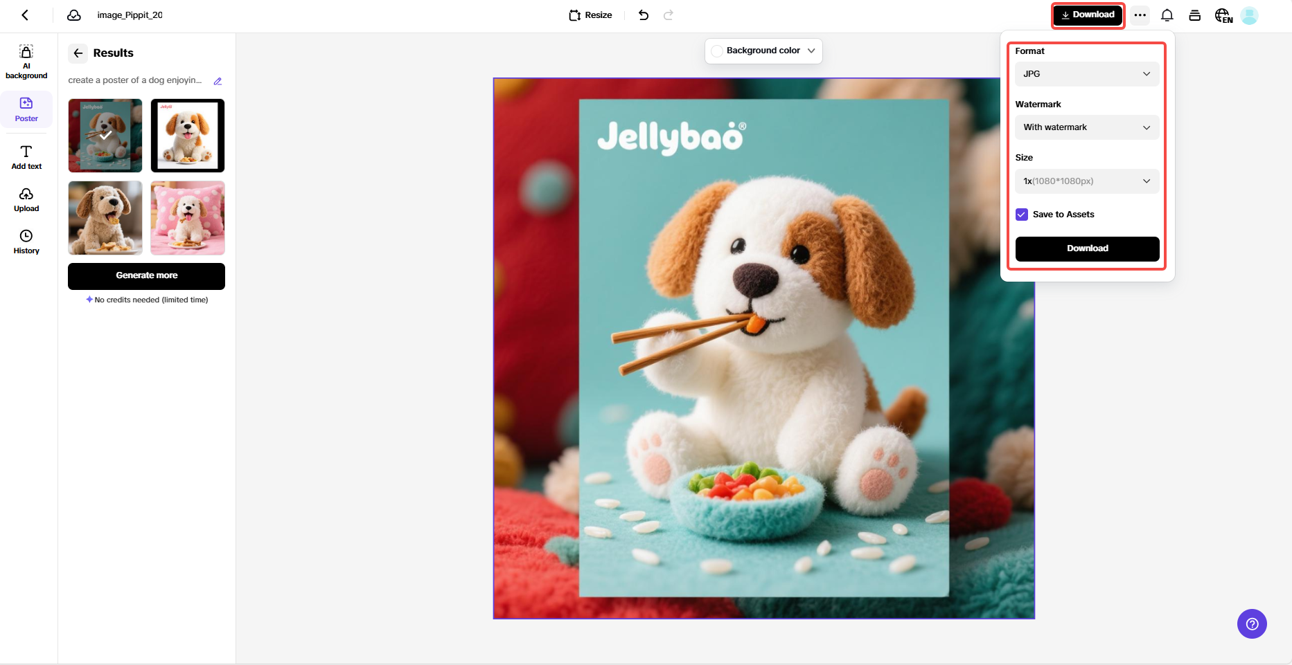The image size is (1292, 665).
Task: Go back using the top-left arrow
Action: [x=25, y=15]
